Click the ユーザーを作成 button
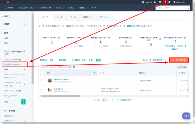 tap(179, 60)
